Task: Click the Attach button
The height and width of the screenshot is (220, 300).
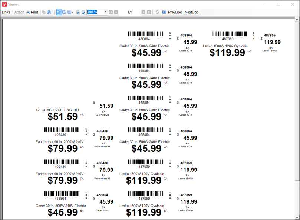Action: pos(19,12)
